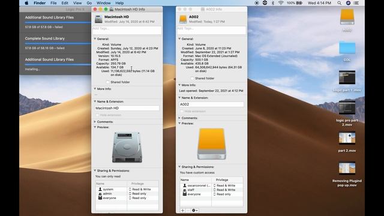The height and width of the screenshot is (216, 384).
Task: Toggle Hide extension checkbox in Macintosh HD Info
Action: point(97,115)
